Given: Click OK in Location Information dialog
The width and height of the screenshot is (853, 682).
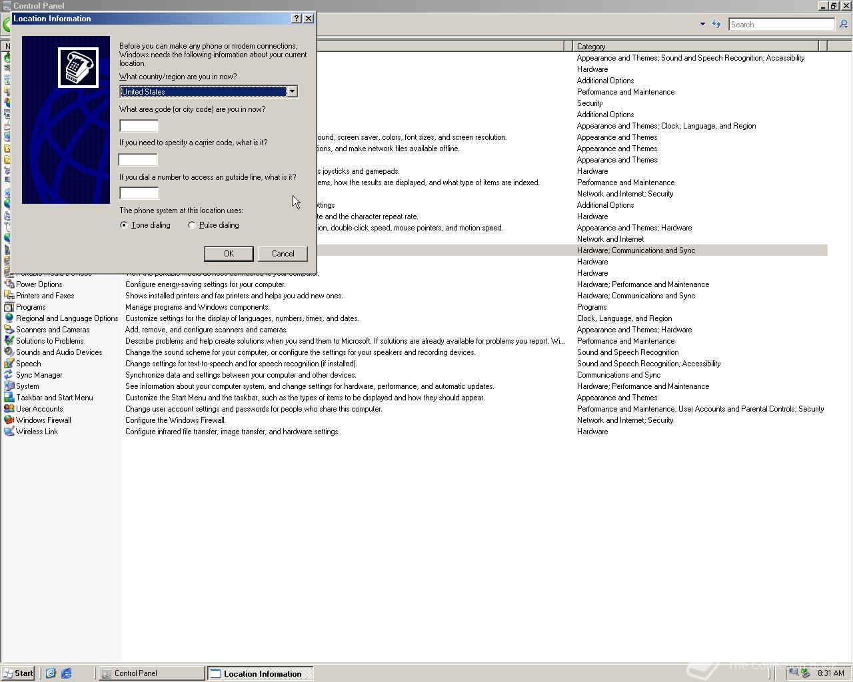Looking at the screenshot, I should coord(229,254).
